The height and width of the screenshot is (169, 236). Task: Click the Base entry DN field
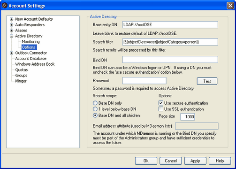[170, 25]
